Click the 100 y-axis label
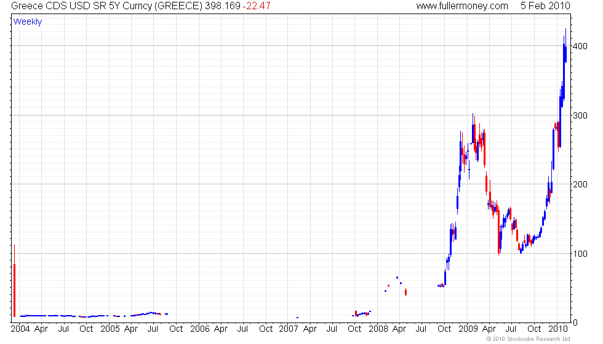 [580, 254]
